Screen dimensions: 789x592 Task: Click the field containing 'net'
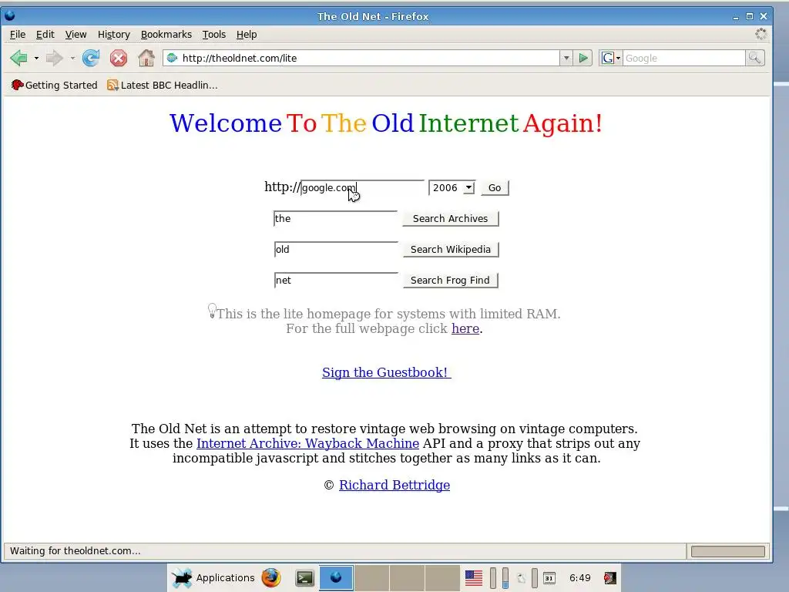click(x=336, y=281)
